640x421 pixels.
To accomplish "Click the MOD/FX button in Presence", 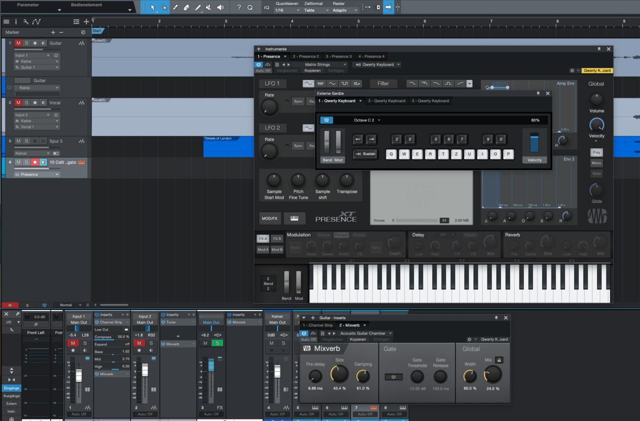I will pyautogui.click(x=270, y=218).
